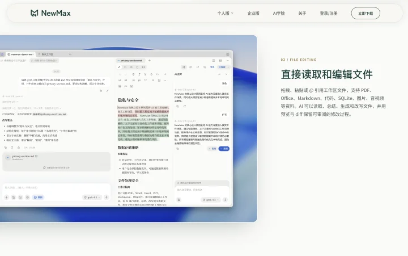Toggle underline formatting in the editor toolbar
The width and height of the screenshot is (408, 256).
[145, 74]
